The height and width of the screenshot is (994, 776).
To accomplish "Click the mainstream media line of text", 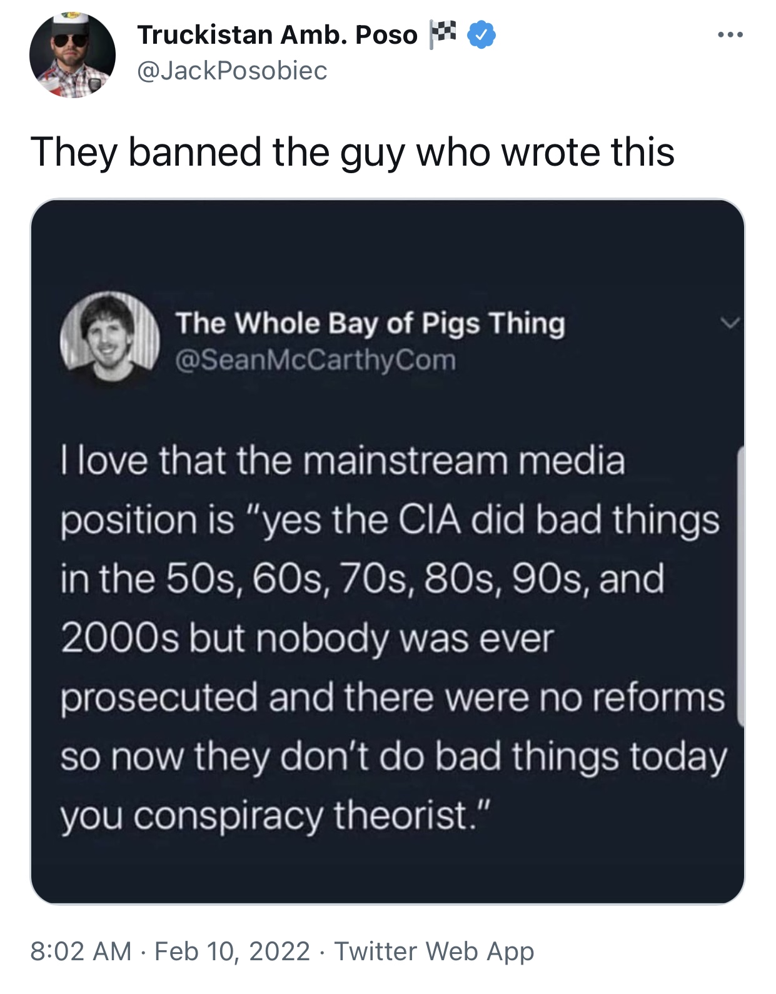I will (x=343, y=461).
